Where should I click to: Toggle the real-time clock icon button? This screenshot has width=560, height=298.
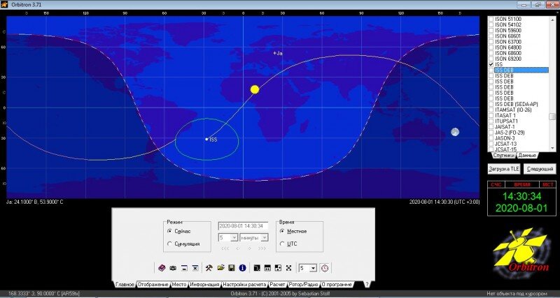pyautogui.click(x=325, y=268)
